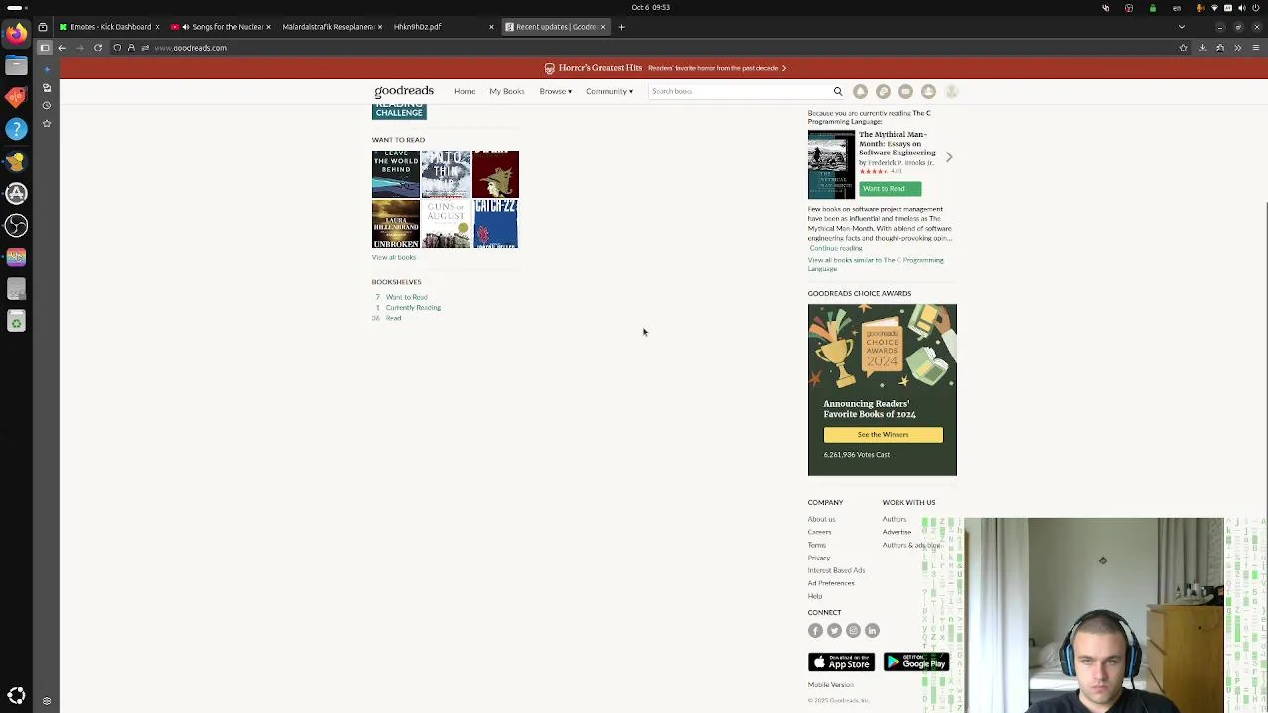Viewport: 1268px width, 713px height.
Task: Open the Goodreads profile avatar menu
Action: [x=951, y=91]
